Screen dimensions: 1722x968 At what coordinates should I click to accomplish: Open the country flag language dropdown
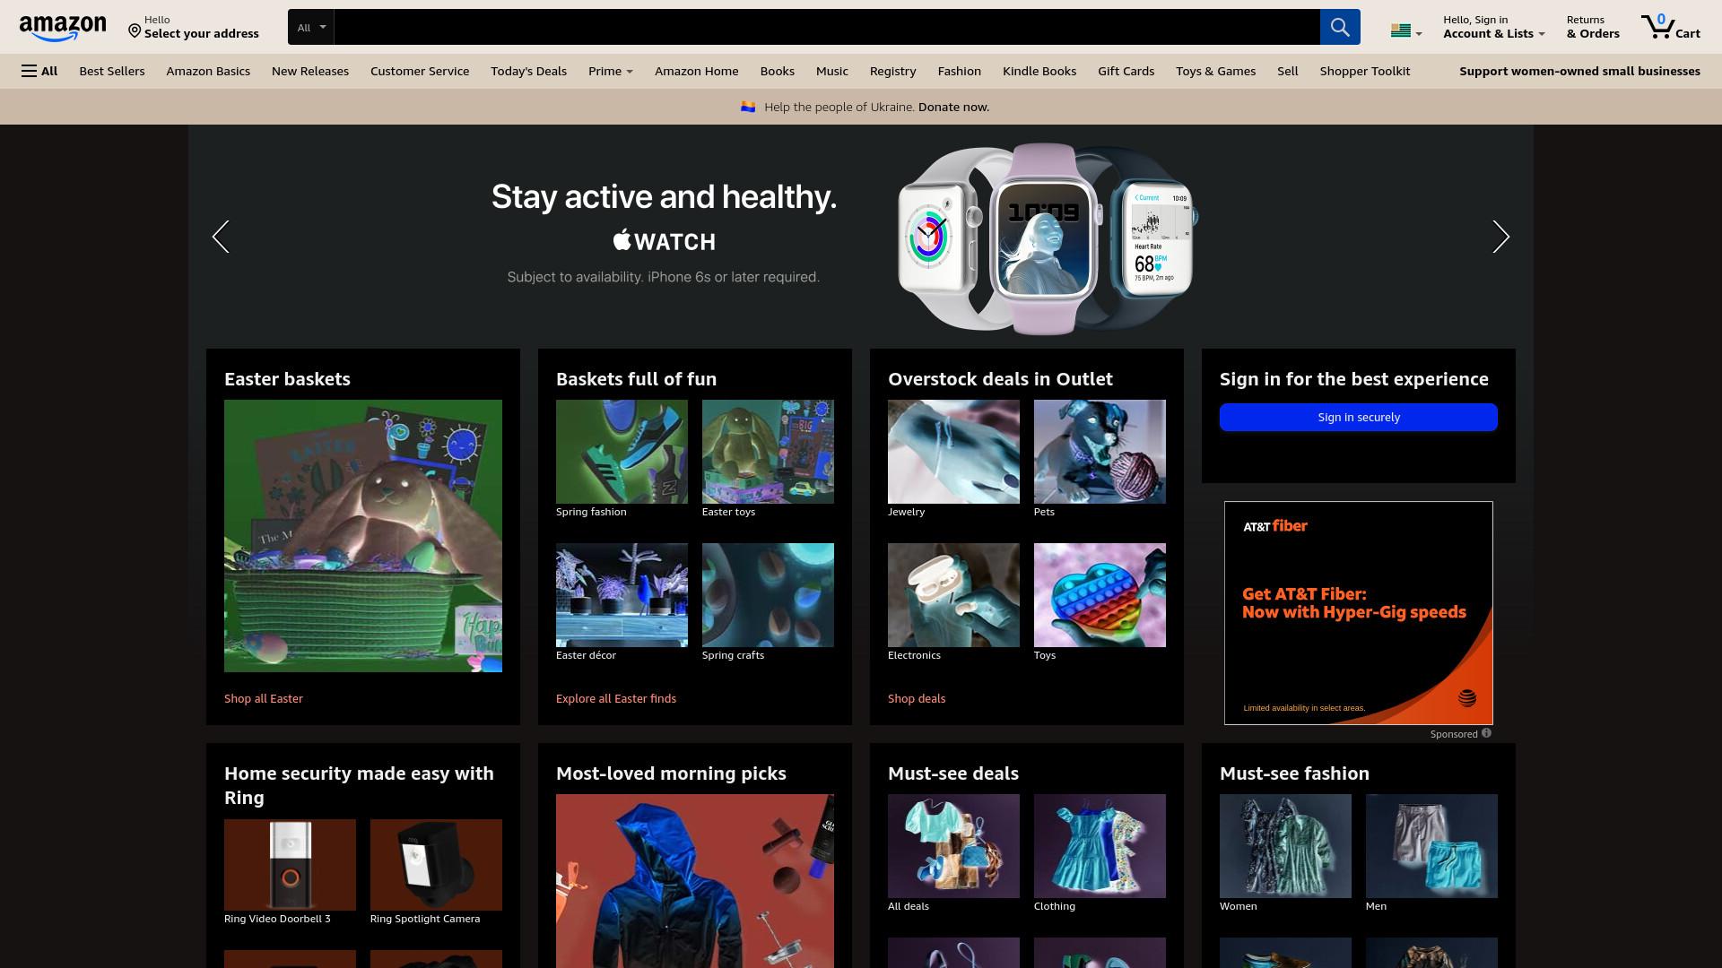pos(1405,31)
